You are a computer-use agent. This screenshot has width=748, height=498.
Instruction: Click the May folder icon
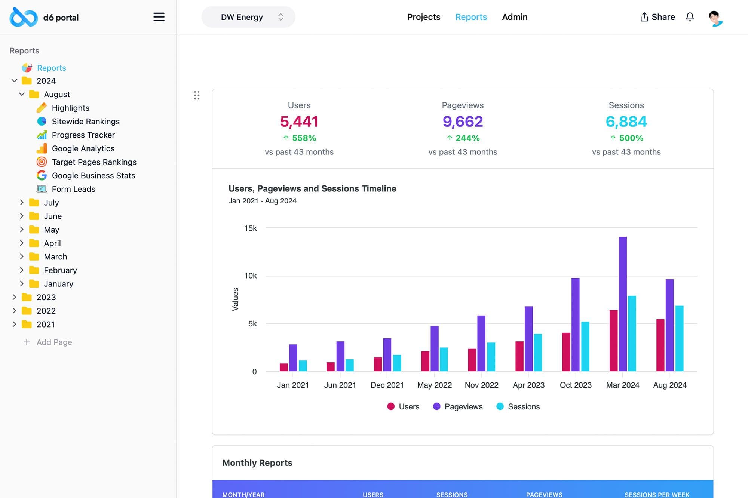[x=34, y=229]
